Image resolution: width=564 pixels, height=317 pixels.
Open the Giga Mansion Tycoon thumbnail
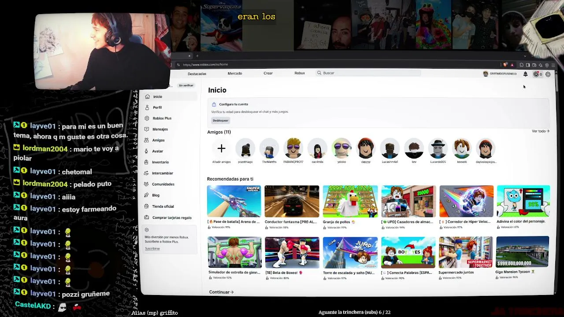point(523,252)
